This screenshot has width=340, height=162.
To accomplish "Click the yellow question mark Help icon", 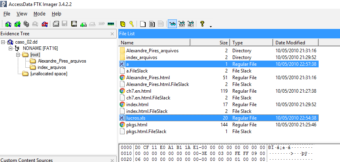I will point(202,24).
